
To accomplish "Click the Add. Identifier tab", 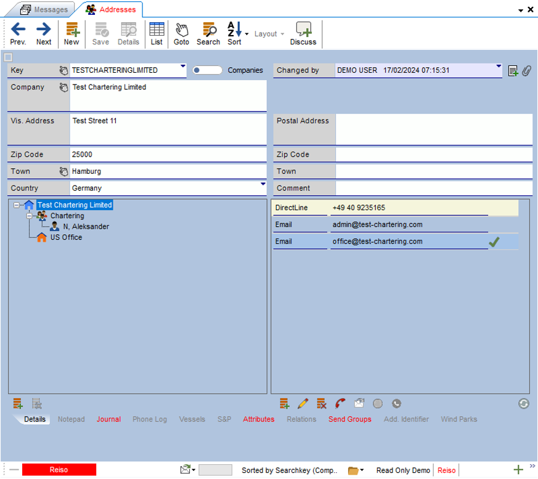I will [x=406, y=419].
